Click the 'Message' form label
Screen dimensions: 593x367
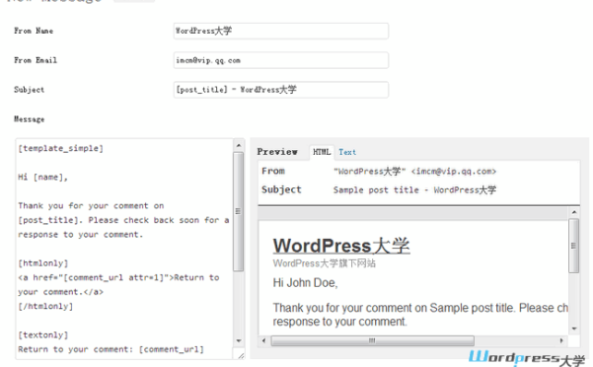pyautogui.click(x=30, y=119)
